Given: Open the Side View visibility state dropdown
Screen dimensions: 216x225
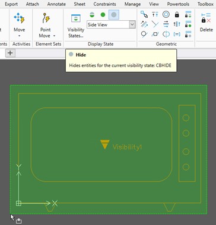Looking at the screenshot, I should point(132,24).
